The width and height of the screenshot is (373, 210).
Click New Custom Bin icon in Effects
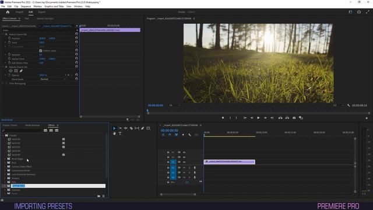(x=98, y=196)
